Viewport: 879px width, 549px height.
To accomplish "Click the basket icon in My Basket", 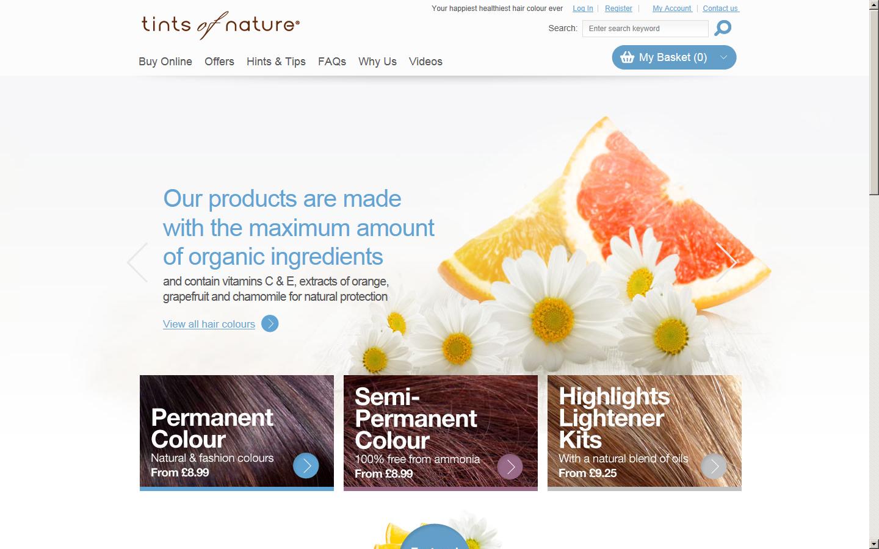I will point(627,57).
